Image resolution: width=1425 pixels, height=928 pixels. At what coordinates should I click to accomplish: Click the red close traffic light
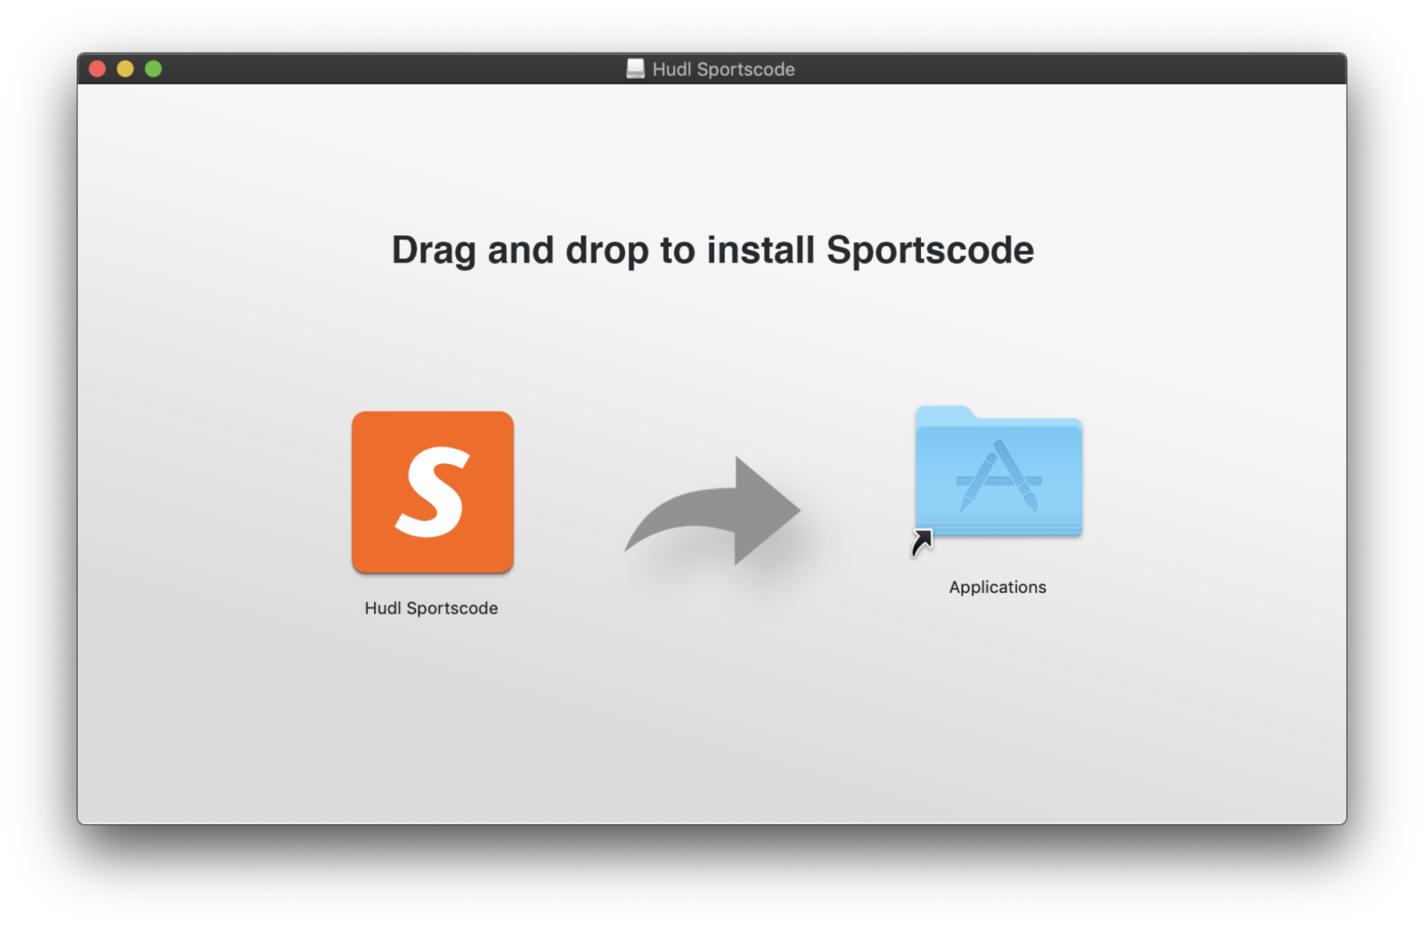click(97, 68)
